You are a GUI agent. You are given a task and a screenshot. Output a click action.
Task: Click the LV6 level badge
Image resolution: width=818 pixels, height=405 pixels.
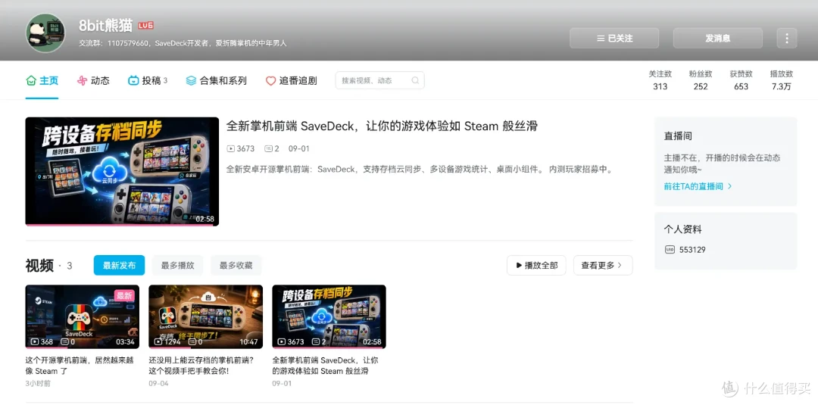click(145, 26)
